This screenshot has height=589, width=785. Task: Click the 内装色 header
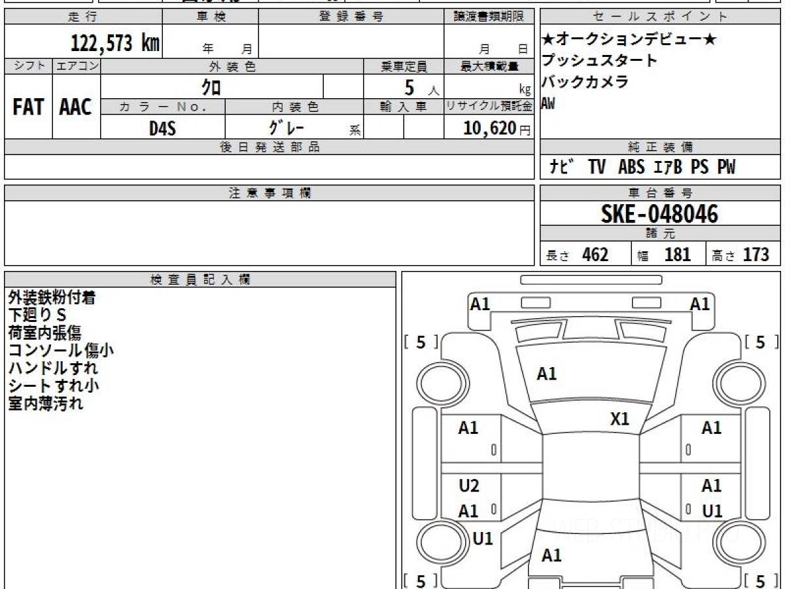(294, 107)
